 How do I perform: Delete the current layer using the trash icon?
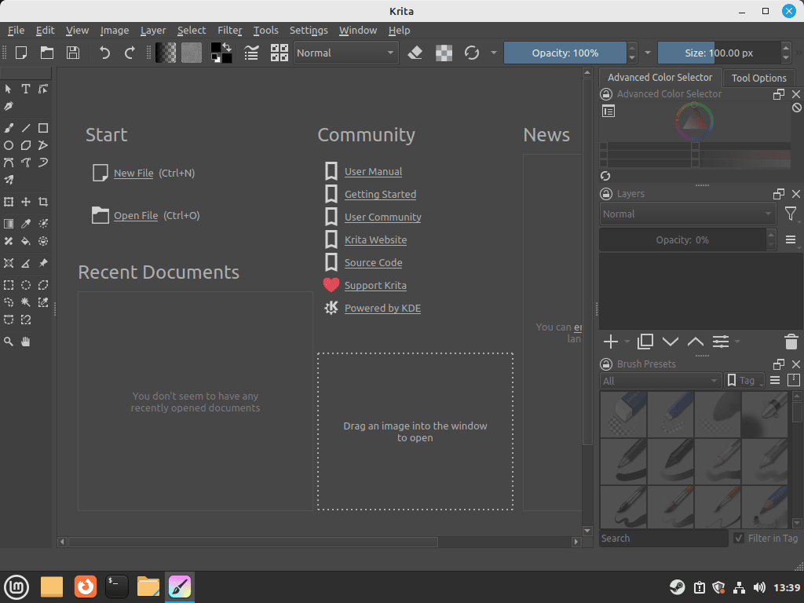[791, 342]
